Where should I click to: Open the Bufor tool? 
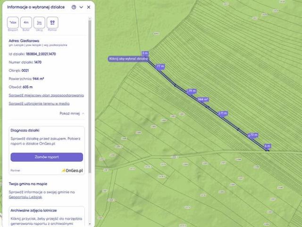click(x=26, y=23)
